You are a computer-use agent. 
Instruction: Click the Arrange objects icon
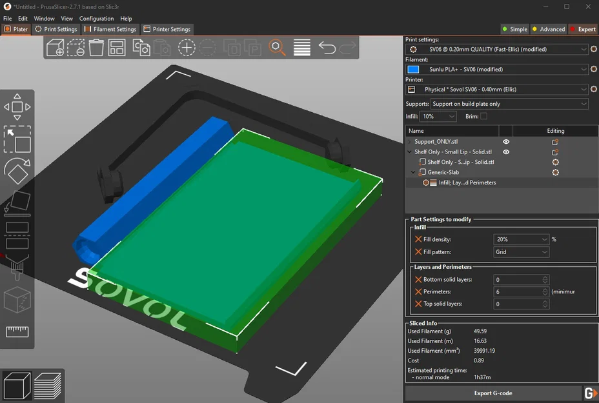(x=117, y=48)
